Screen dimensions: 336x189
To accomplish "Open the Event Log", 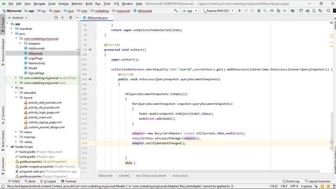I will (291, 181).
